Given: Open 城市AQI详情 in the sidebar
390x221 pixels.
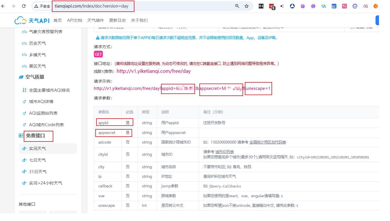Looking at the screenshot, I should click(x=41, y=102).
